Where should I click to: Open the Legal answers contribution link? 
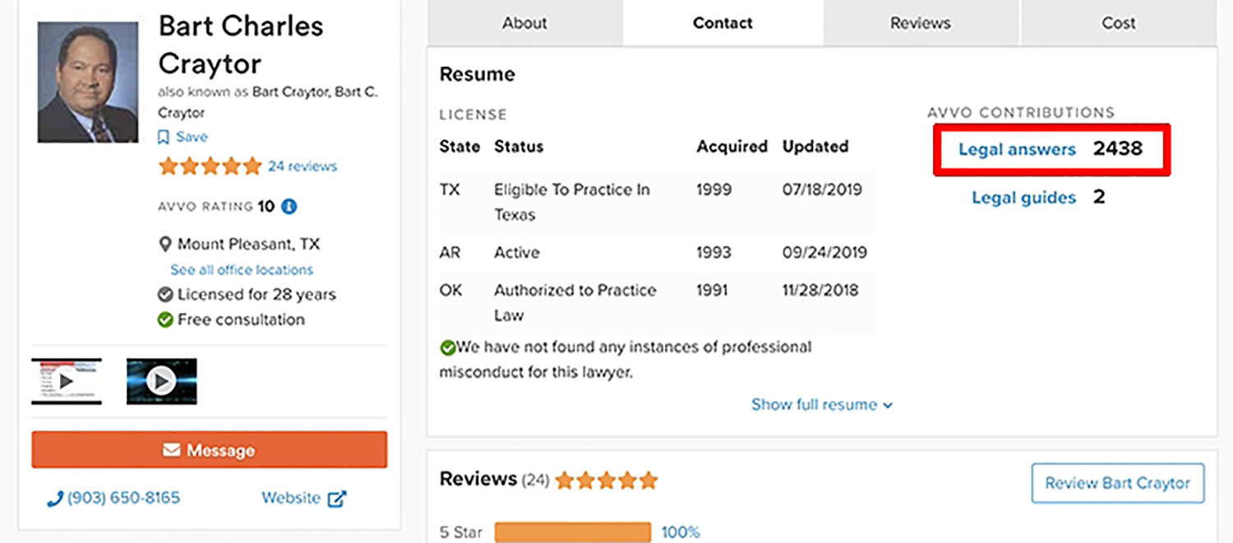(x=1017, y=150)
